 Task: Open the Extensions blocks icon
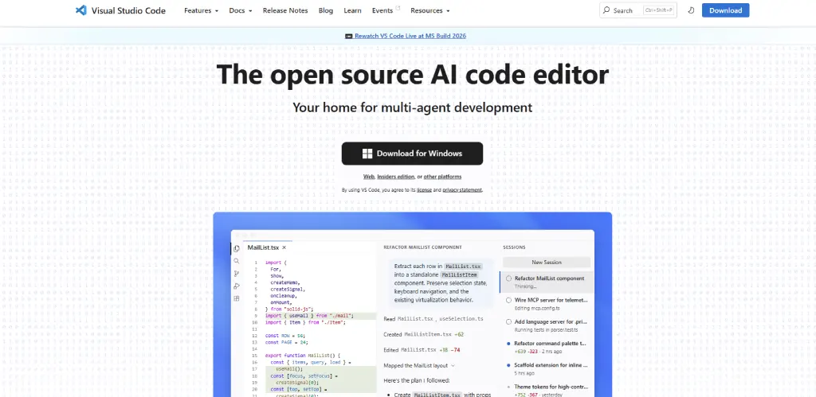pyautogui.click(x=236, y=298)
